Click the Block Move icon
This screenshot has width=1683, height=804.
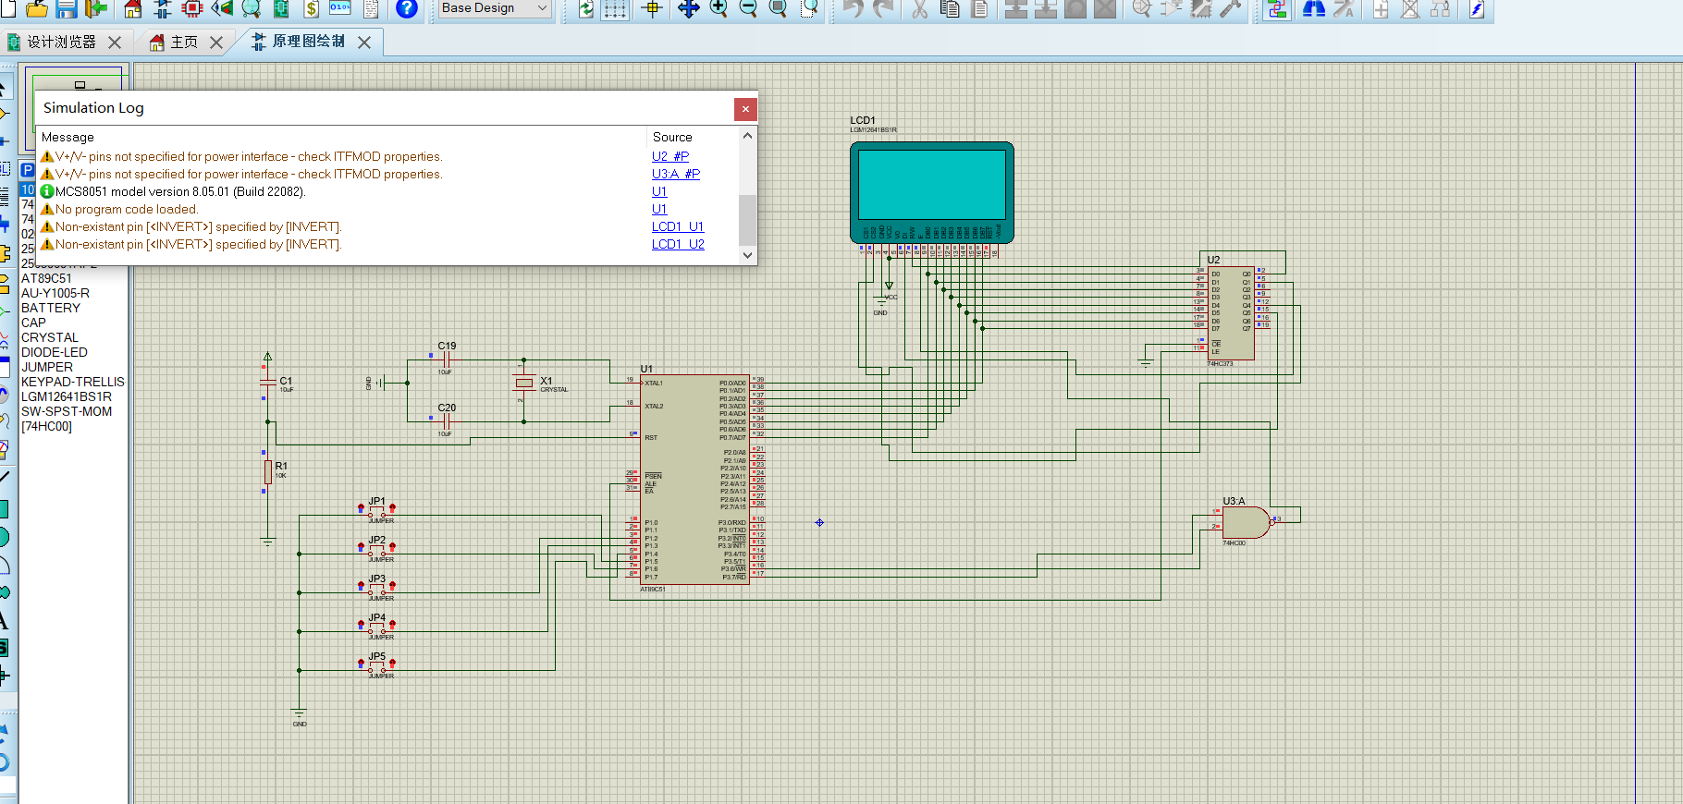1046,9
